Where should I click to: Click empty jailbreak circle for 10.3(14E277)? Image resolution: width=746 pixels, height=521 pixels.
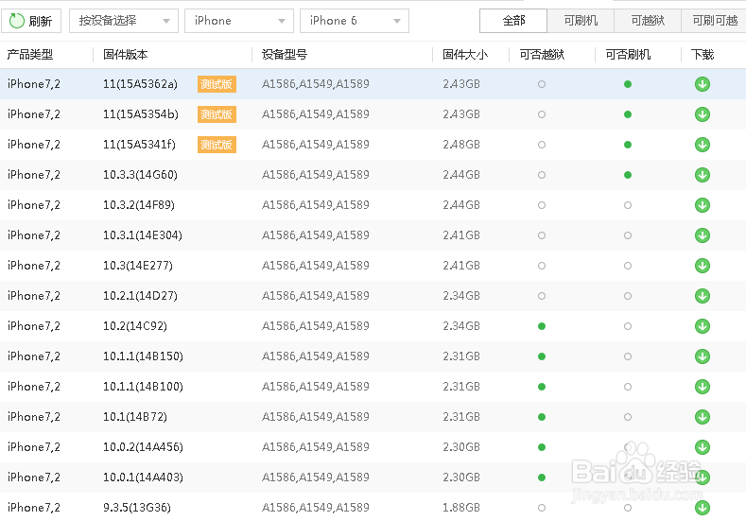542,266
